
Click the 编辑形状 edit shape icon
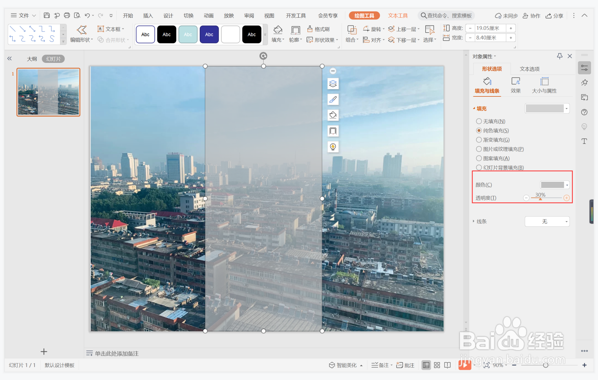[x=82, y=29]
